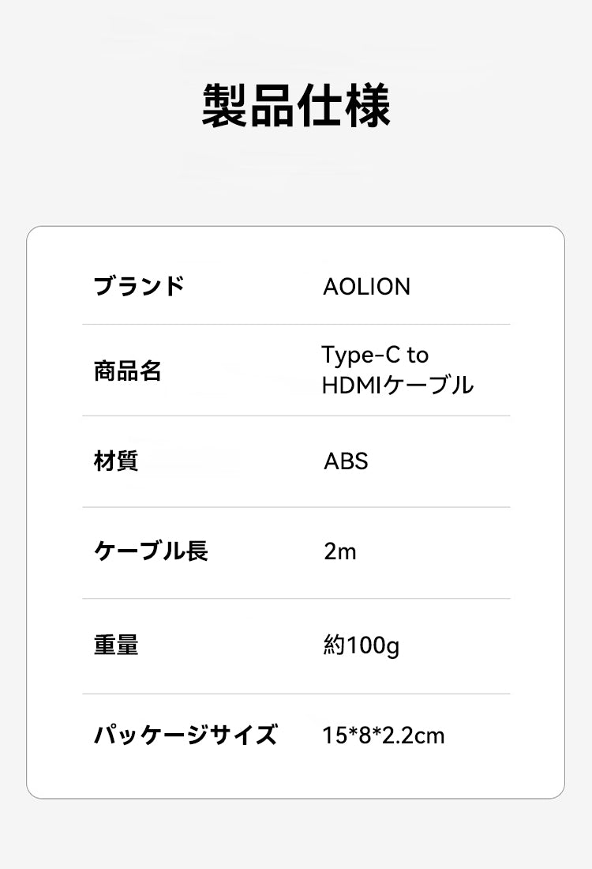Viewport: 592px width, 869px height.
Task: Select the HDMIケーブル text line
Action: [398, 386]
